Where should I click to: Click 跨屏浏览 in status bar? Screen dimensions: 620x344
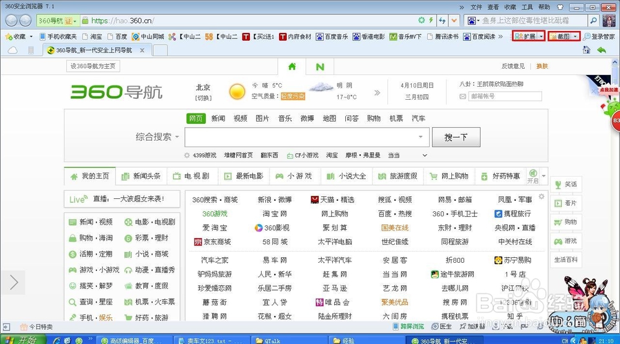(x=408, y=326)
